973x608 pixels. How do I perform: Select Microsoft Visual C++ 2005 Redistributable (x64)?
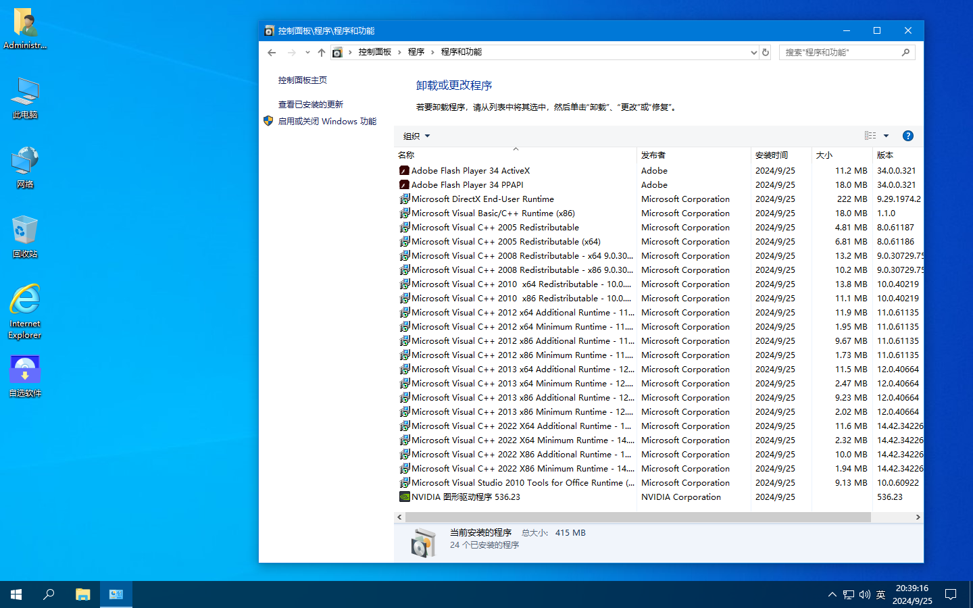[x=659, y=242]
